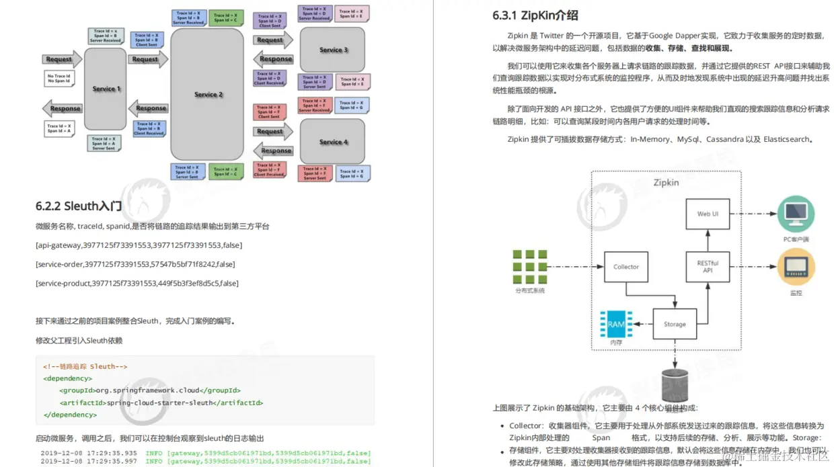Click the artifactId 'spring-cloud-starter-sleuth' code line

(161, 402)
